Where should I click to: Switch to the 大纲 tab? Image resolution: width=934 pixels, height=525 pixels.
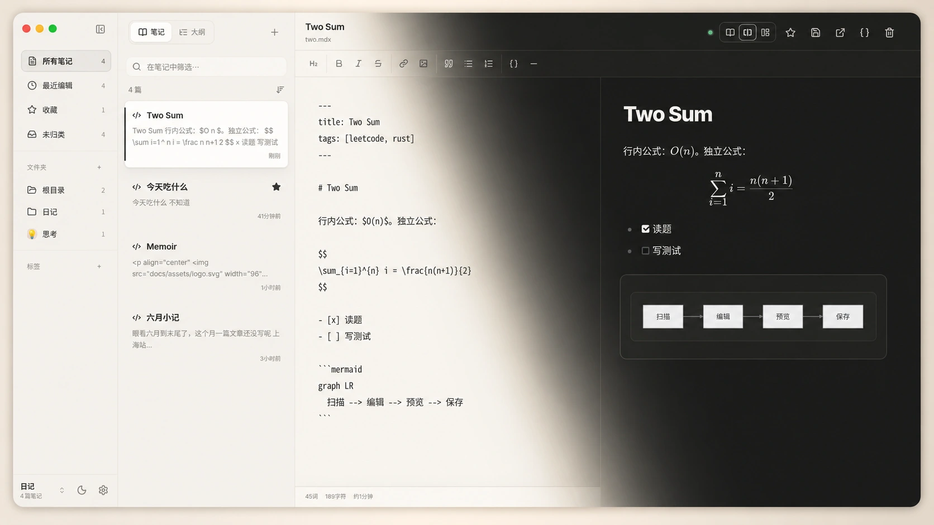(x=192, y=32)
